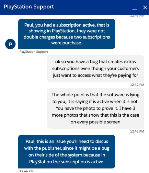
Task: Click the PlayStation Support header title
Action: [29, 7]
